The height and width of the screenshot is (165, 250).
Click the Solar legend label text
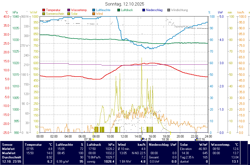tap(74, 14)
